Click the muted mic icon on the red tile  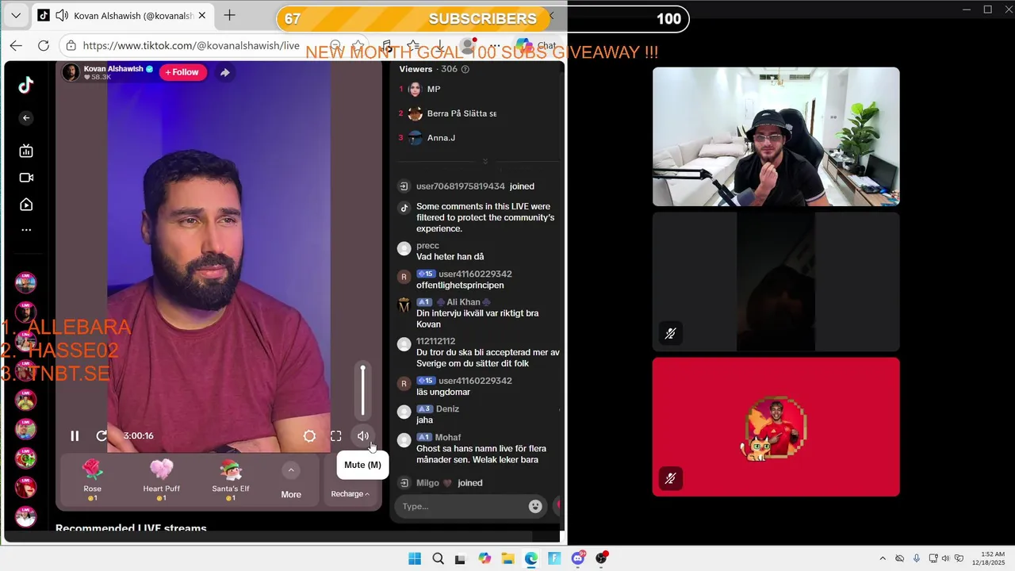pos(670,478)
